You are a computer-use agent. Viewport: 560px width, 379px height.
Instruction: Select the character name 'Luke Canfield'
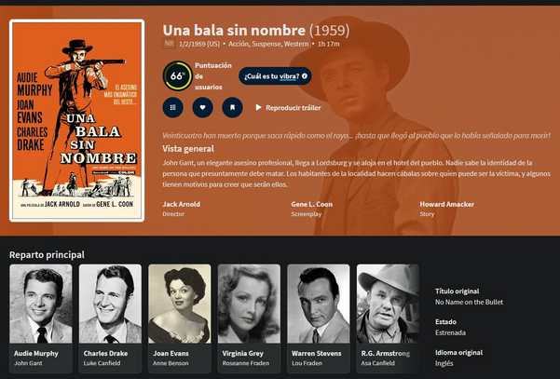click(102, 363)
